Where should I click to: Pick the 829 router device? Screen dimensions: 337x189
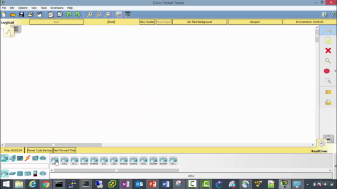[x=104, y=161]
